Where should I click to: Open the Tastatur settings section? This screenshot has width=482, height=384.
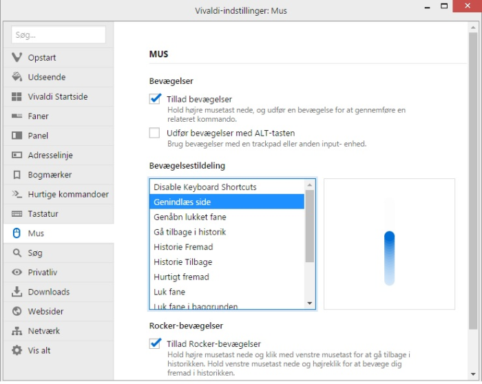point(59,214)
